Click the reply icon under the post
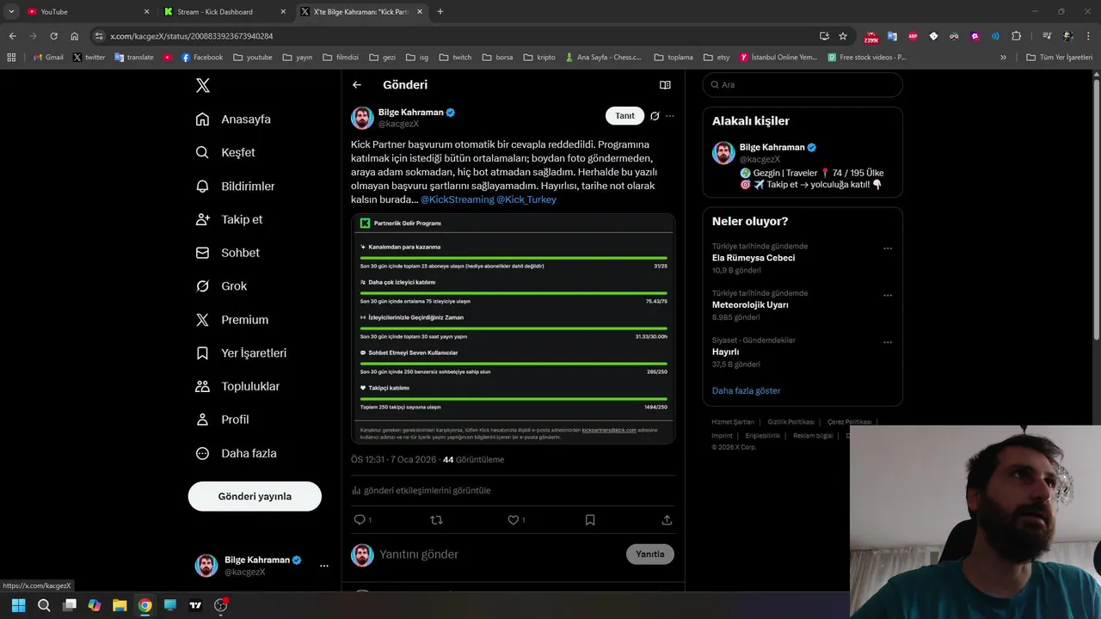Viewport: 1101px width, 619px height. point(360,520)
